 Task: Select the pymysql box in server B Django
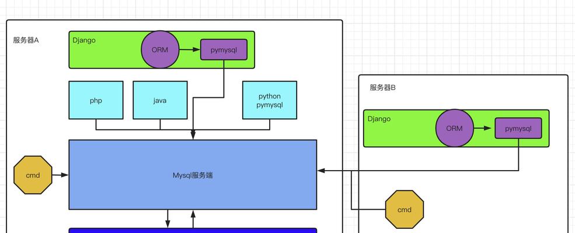point(518,128)
